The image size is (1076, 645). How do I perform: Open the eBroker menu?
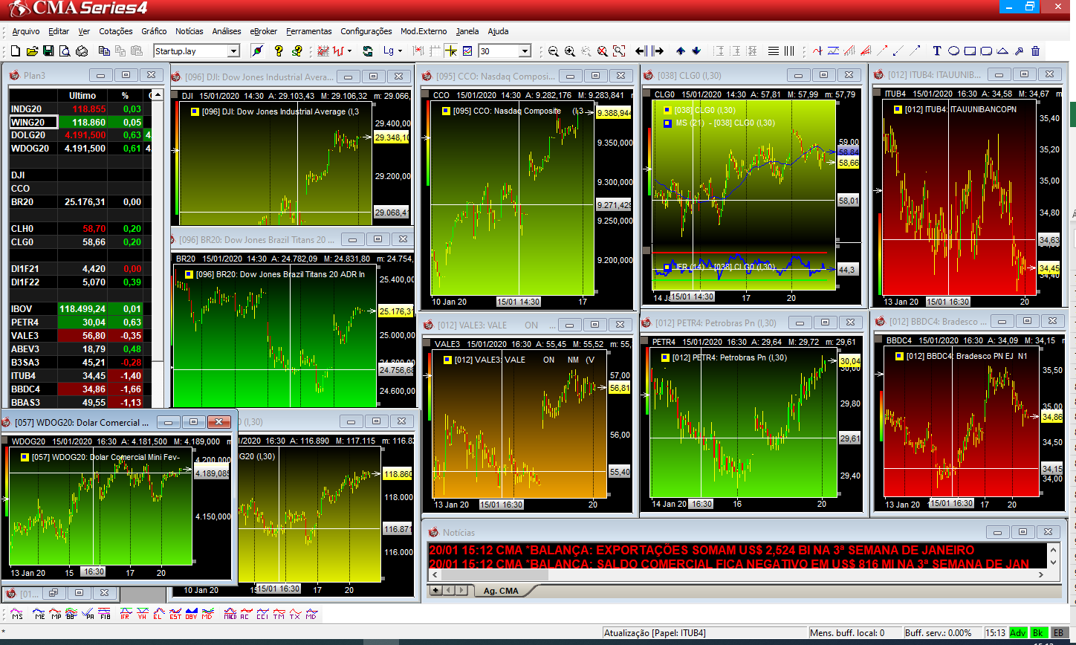coord(264,31)
